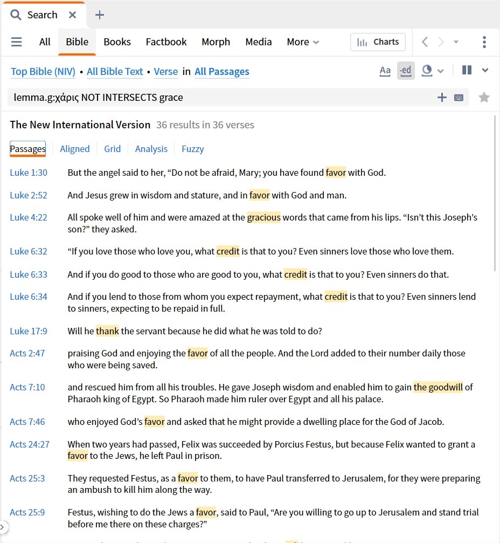Click the Search magnifier icon in the tab
This screenshot has width=500, height=543.
click(x=16, y=15)
